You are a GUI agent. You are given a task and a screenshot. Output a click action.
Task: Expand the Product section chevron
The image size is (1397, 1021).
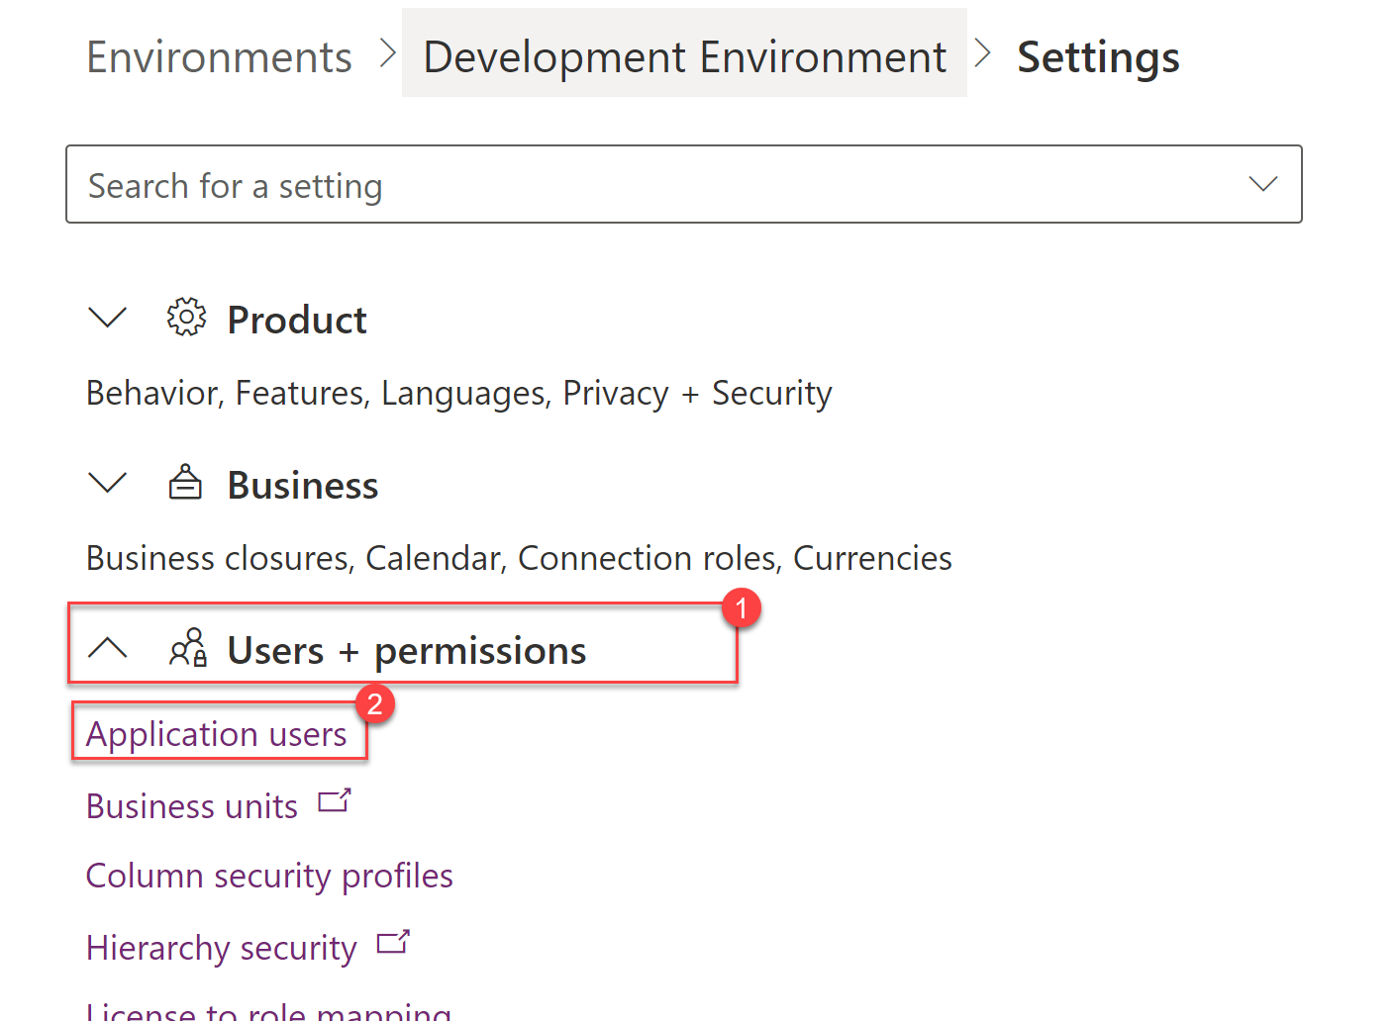[x=108, y=318]
